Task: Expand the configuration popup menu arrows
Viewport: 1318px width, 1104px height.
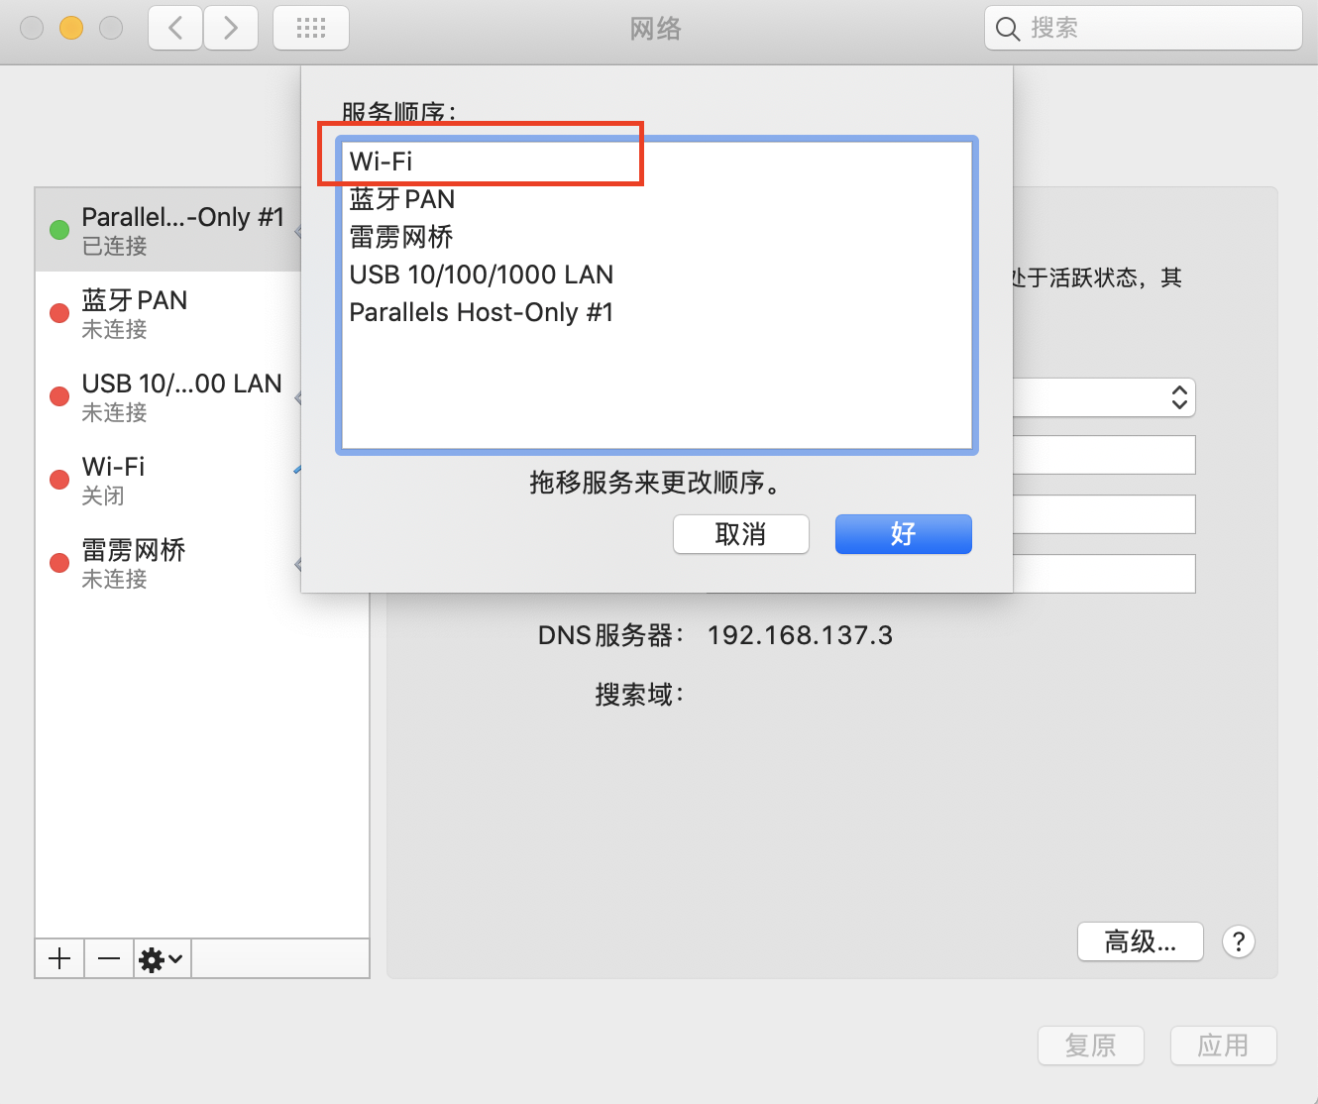Action: click(1179, 397)
